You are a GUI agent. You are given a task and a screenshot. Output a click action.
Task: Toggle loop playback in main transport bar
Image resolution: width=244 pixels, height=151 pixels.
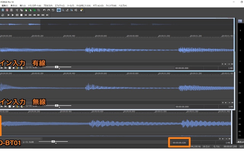pos(3,15)
